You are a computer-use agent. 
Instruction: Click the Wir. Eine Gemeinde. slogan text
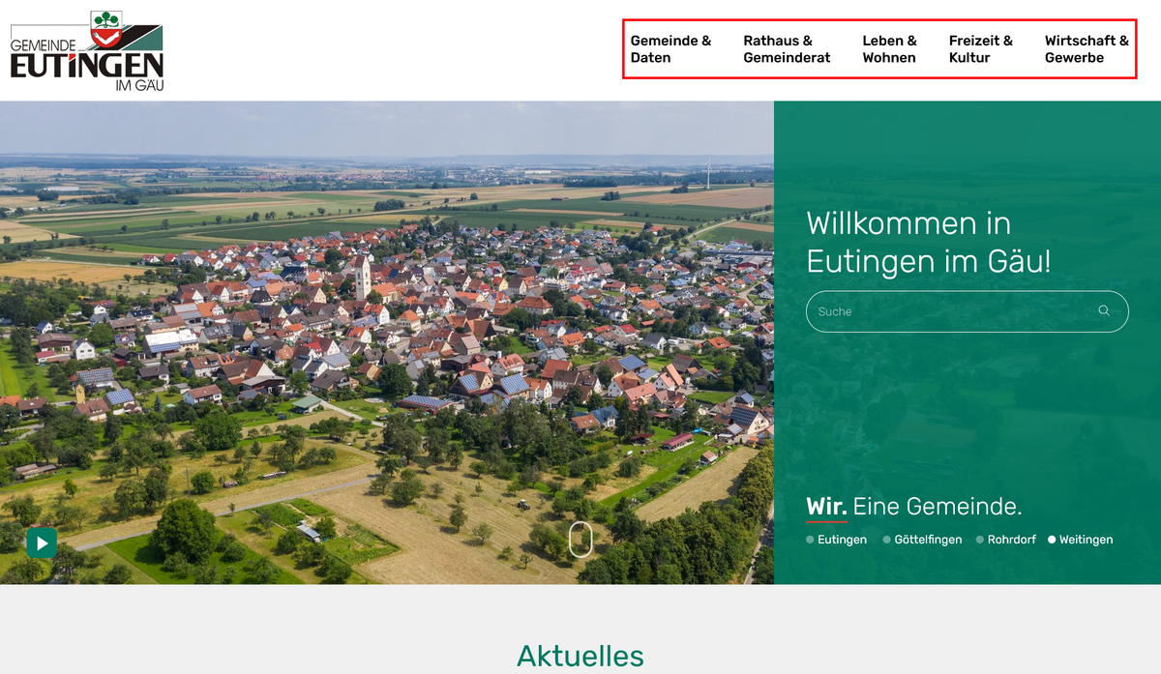(x=913, y=507)
